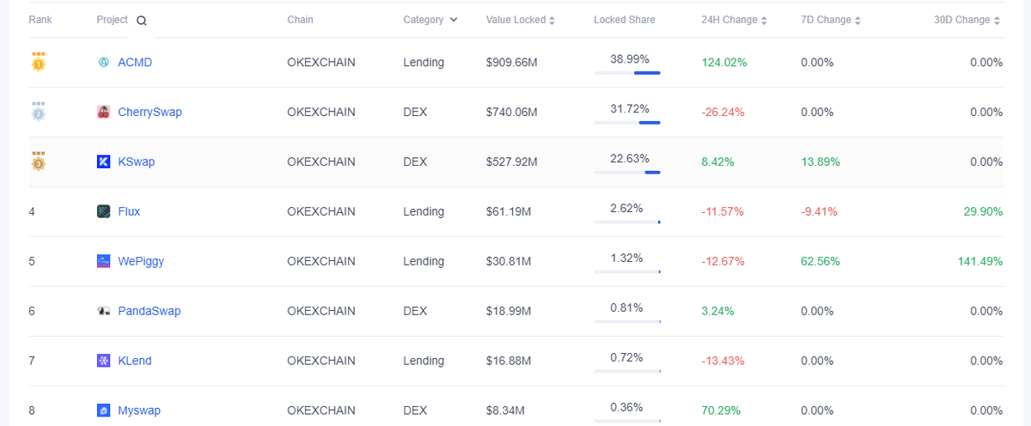Select the $18.99M value locked cell

pos(508,311)
